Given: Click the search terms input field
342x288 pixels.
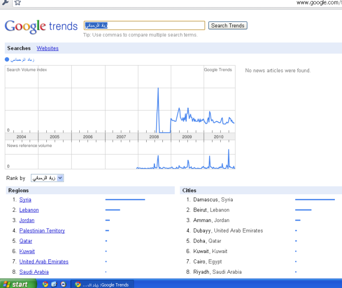Looking at the screenshot, I should coord(144,25).
